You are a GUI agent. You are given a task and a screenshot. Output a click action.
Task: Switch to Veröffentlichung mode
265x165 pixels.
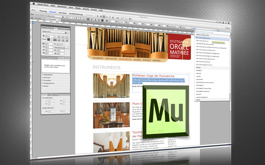[76, 14]
